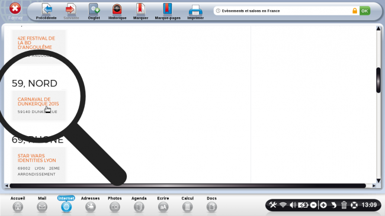Go back with the Précédente arrow

[46, 11]
